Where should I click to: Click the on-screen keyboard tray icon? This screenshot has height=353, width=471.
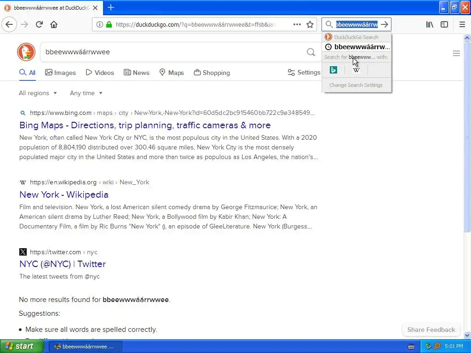click(411, 347)
